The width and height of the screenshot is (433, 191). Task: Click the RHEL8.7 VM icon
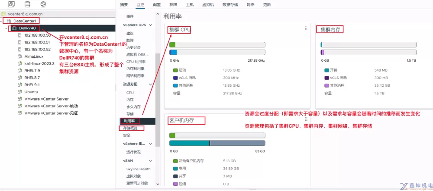(x=19, y=78)
